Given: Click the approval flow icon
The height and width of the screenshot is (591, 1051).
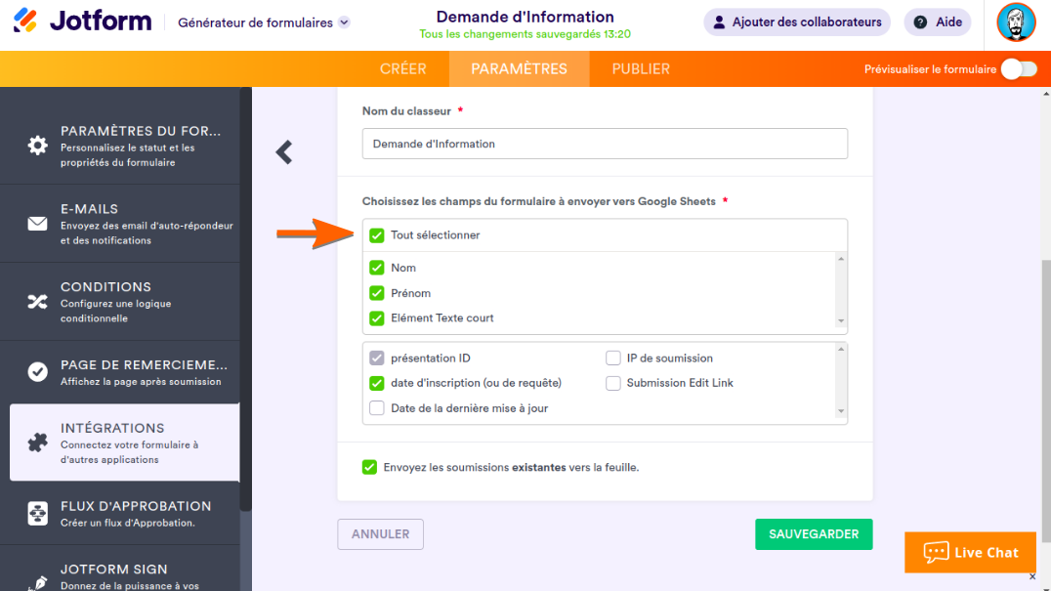Looking at the screenshot, I should (x=37, y=513).
